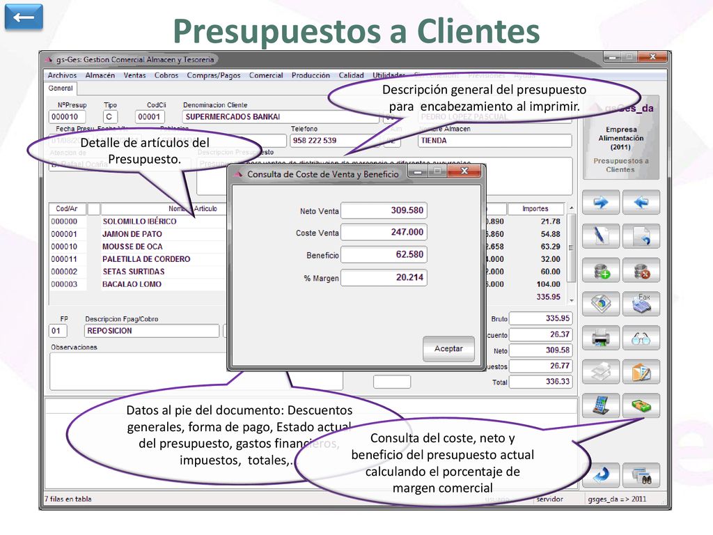Viewport: 713px width, 535px height.
Task: Click Aceptar in cost query dialog
Action: (448, 348)
